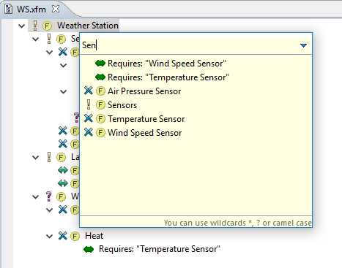Click the exclamation icon on the Se... row
The height and width of the screenshot is (268, 342).
[x=49, y=39]
